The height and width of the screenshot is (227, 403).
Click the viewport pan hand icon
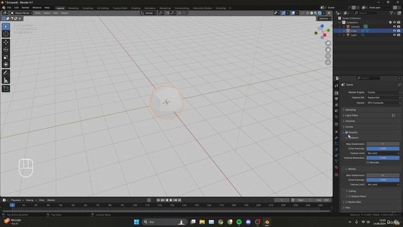[328, 50]
